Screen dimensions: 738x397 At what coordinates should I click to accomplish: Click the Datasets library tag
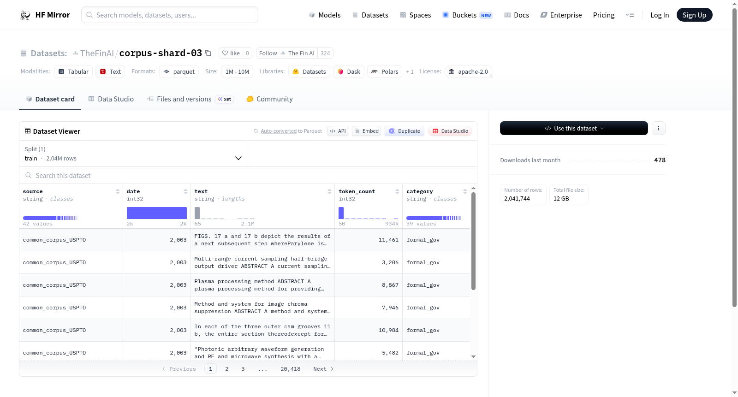tap(309, 71)
